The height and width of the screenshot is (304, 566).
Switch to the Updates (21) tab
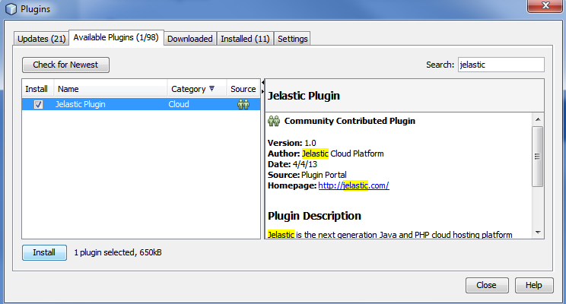coord(42,39)
